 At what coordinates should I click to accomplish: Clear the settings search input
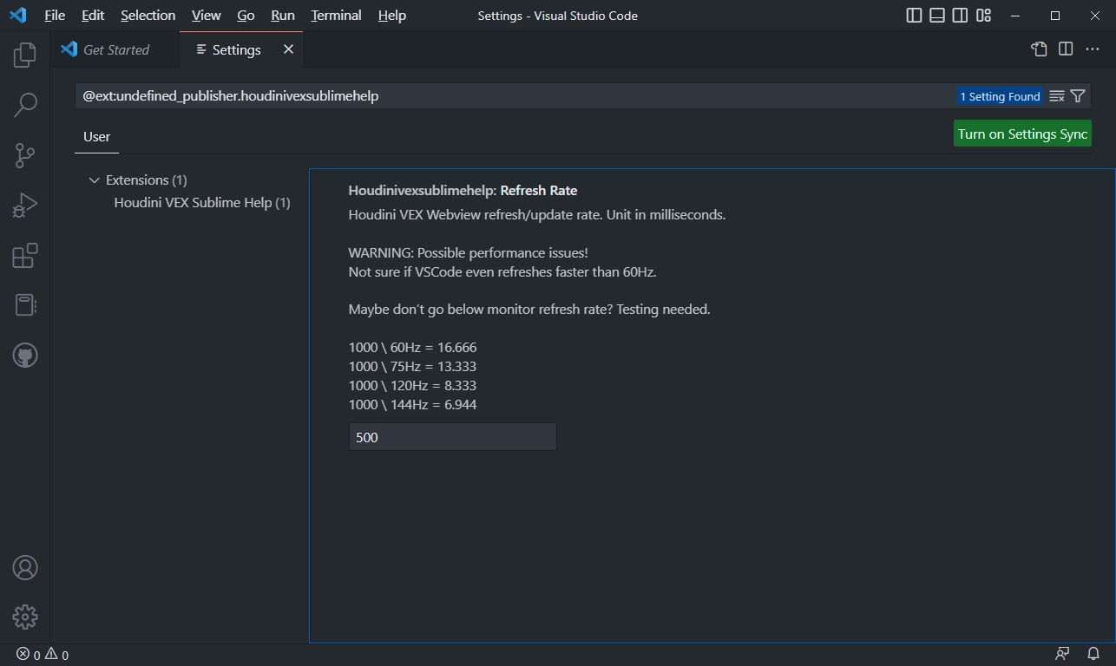pyautogui.click(x=1057, y=96)
